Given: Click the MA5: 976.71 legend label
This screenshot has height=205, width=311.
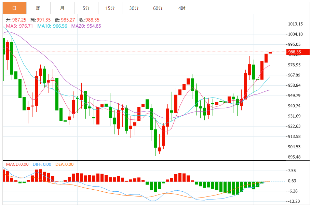Looking at the screenshot, I should [x=19, y=26].
